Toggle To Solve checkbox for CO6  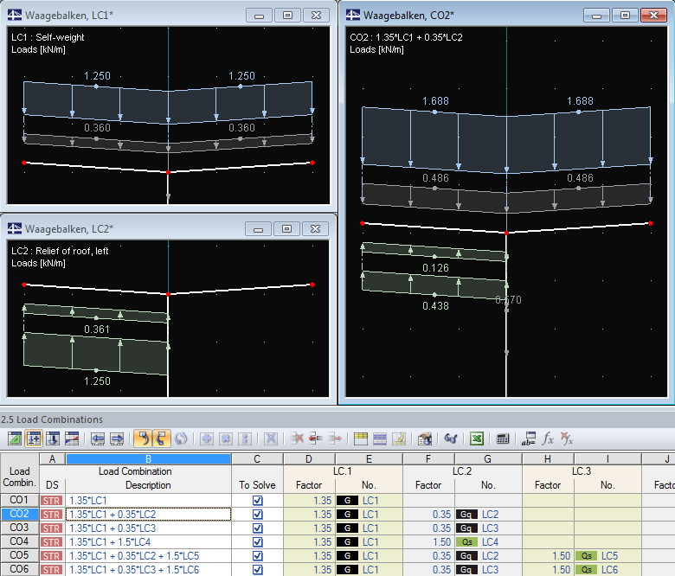[x=257, y=570]
